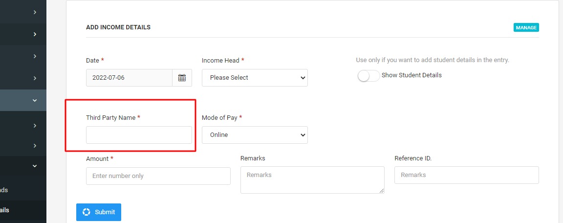Expand the third sidebar chevron
563x223 pixels.
[x=35, y=56]
